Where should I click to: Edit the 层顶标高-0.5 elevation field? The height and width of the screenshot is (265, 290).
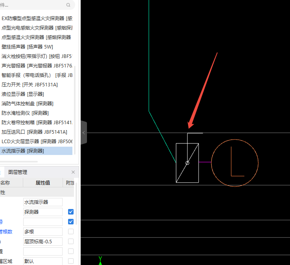(x=43, y=241)
